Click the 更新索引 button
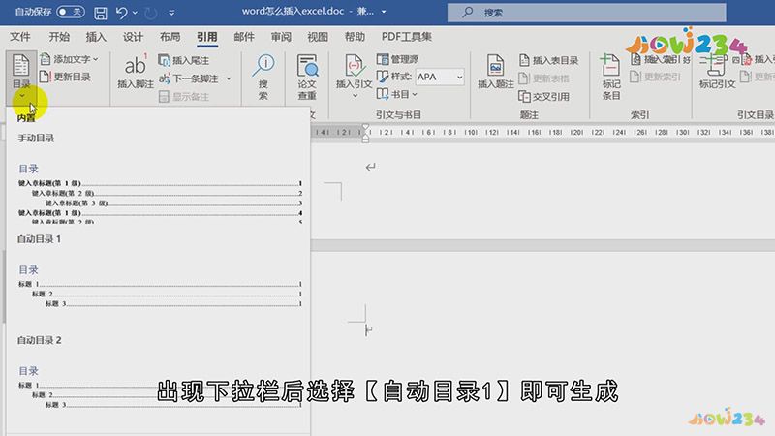This screenshot has width=775, height=436. (656, 77)
